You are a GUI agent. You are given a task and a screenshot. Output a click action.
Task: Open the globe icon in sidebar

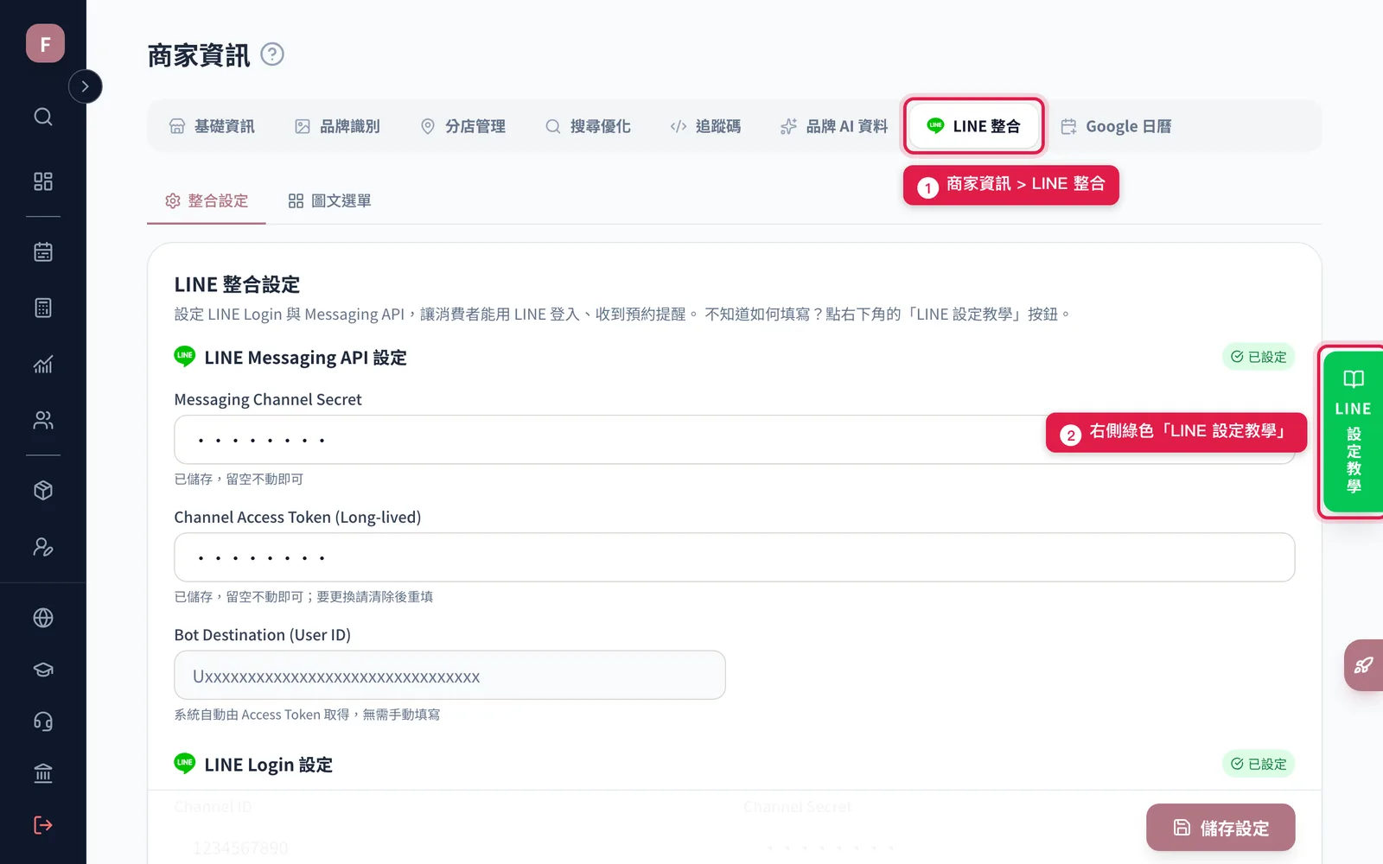tap(43, 618)
